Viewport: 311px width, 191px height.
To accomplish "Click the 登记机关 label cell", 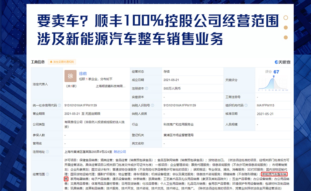I will [146, 135].
